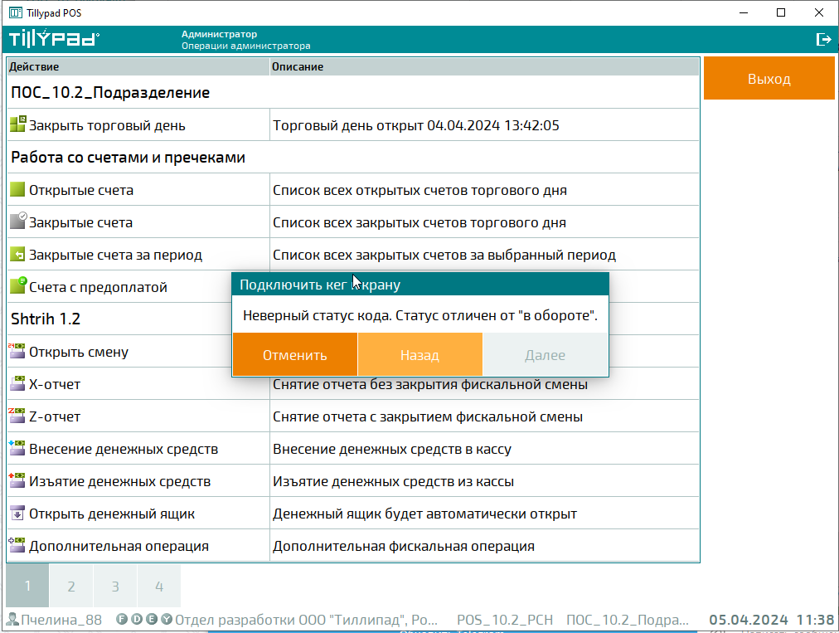Click the 'Действие' column header
This screenshot has height=633, width=839.
click(x=138, y=66)
